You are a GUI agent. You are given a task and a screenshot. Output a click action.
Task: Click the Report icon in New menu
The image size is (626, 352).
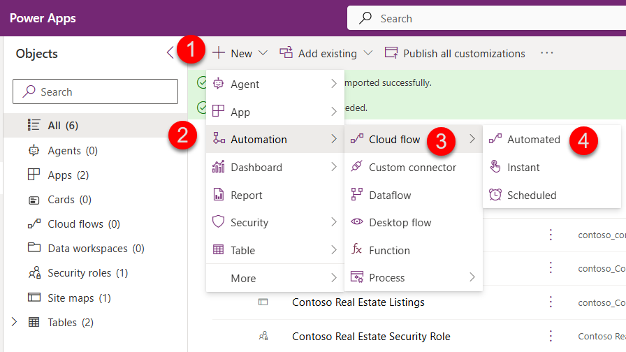point(219,195)
